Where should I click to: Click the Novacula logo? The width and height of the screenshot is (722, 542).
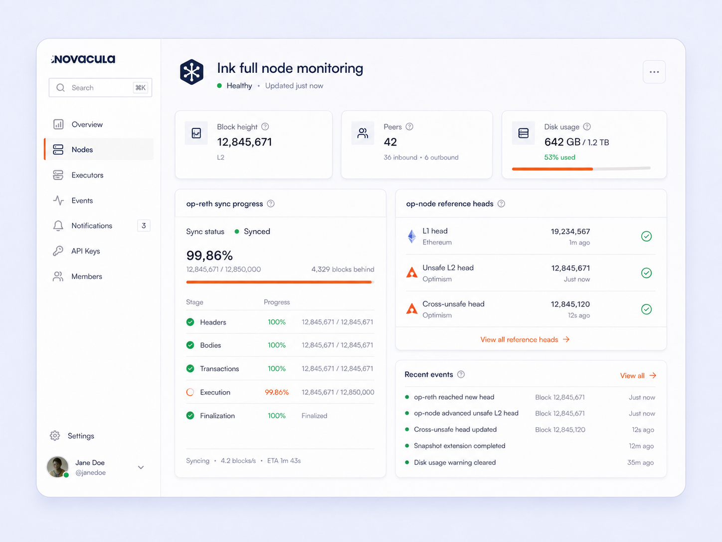(83, 59)
